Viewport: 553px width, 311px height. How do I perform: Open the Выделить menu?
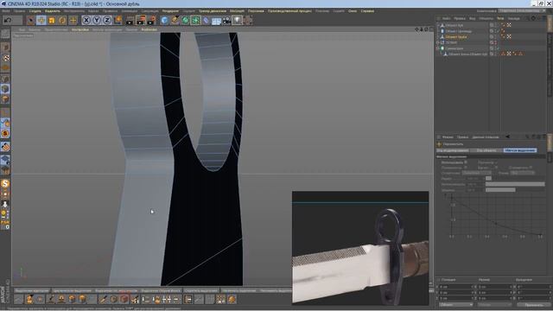[x=53, y=11]
